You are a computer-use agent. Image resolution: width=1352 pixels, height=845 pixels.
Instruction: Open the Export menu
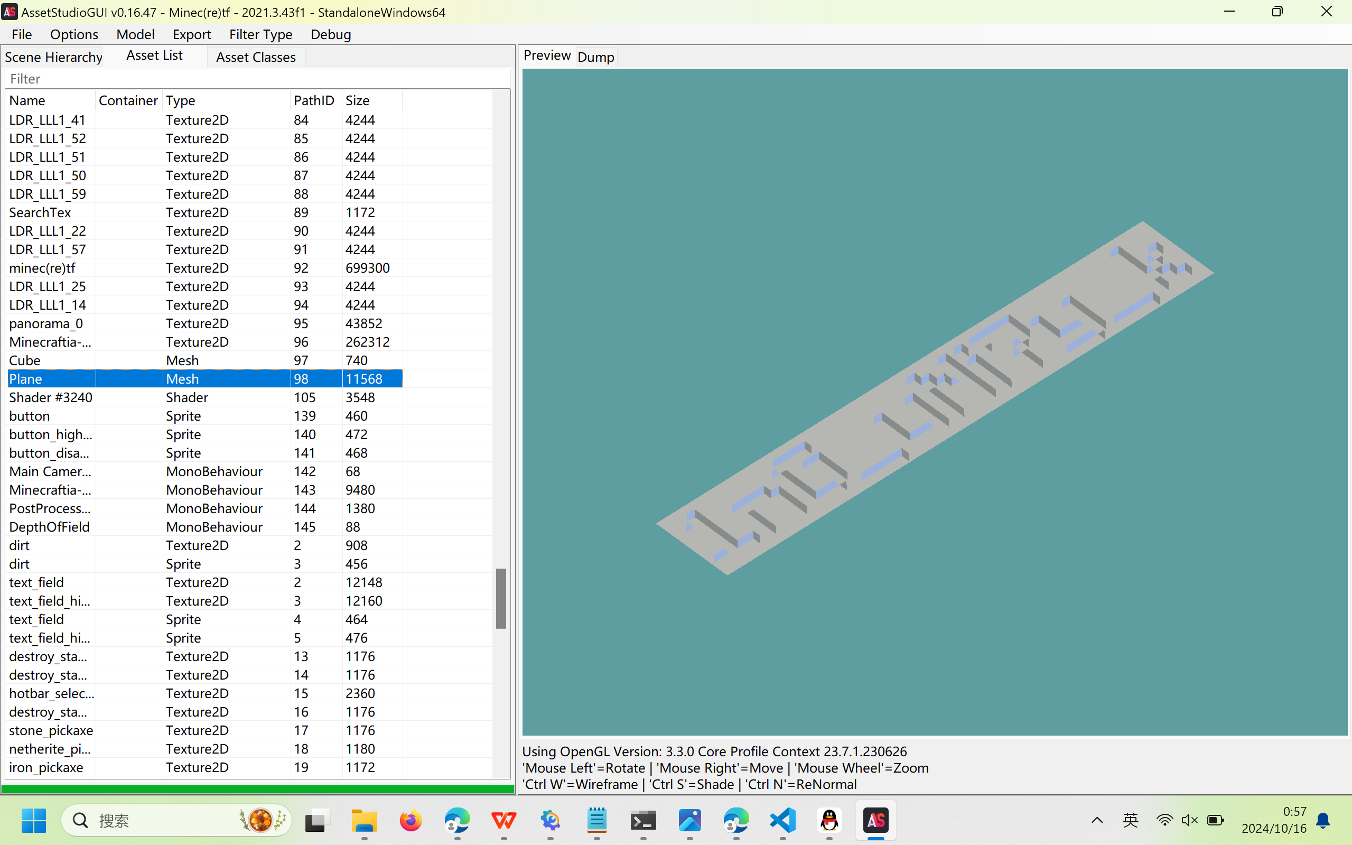[x=191, y=35]
